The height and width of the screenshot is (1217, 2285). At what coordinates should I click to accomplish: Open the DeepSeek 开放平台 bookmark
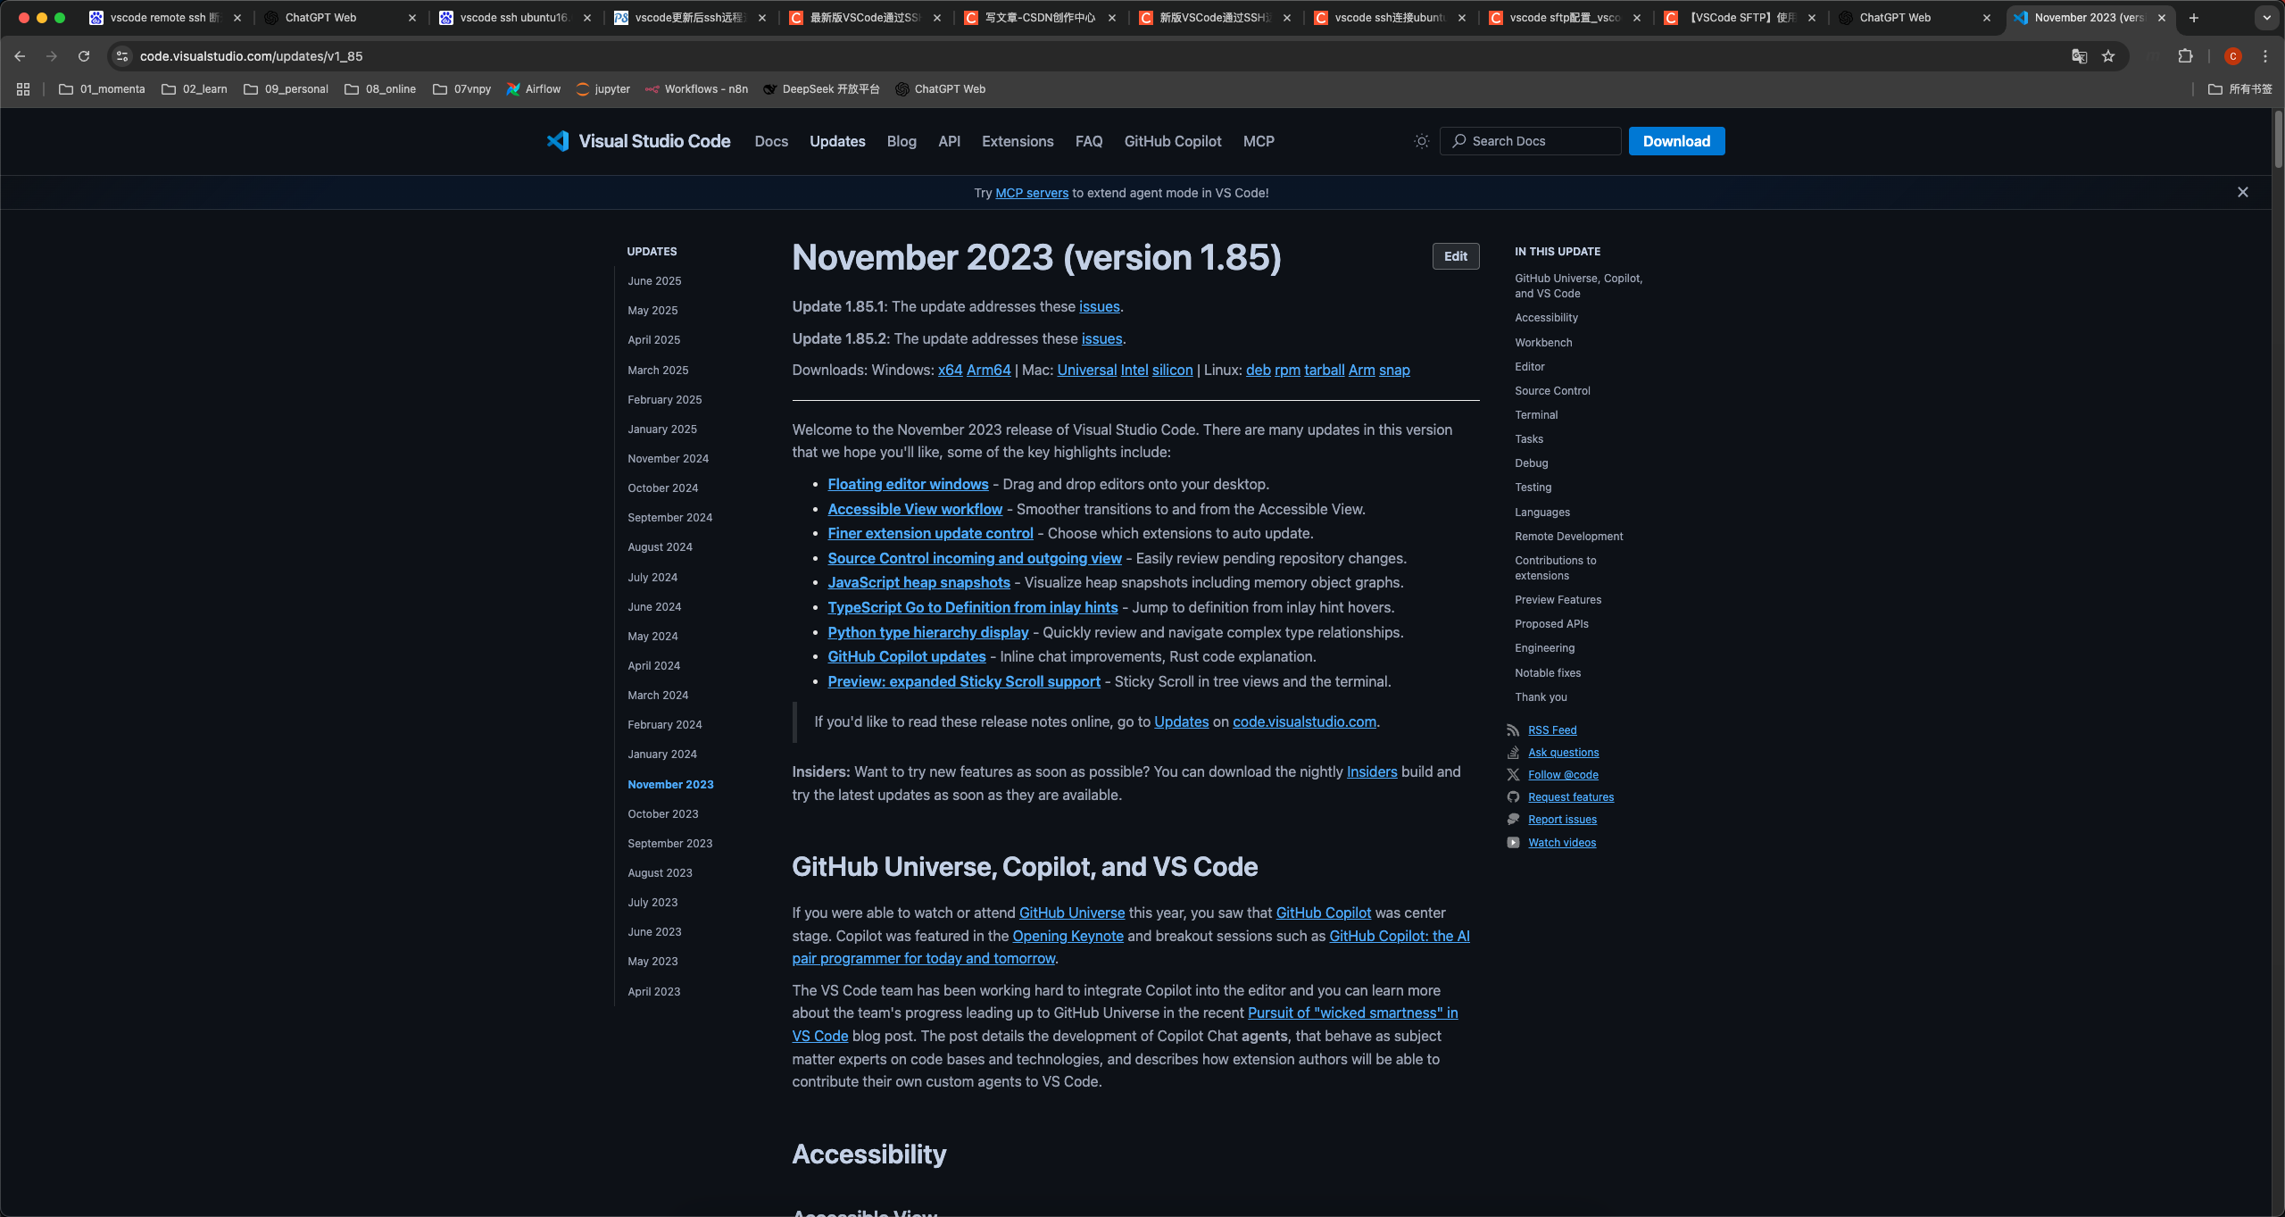(822, 89)
